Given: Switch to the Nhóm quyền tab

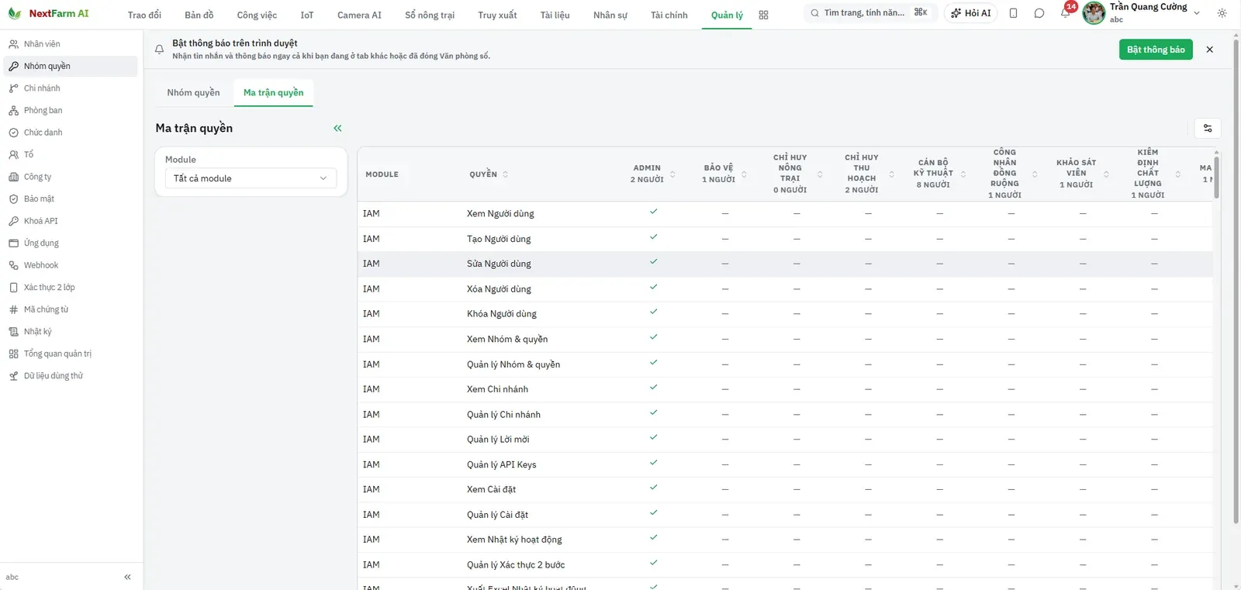Looking at the screenshot, I should [193, 92].
